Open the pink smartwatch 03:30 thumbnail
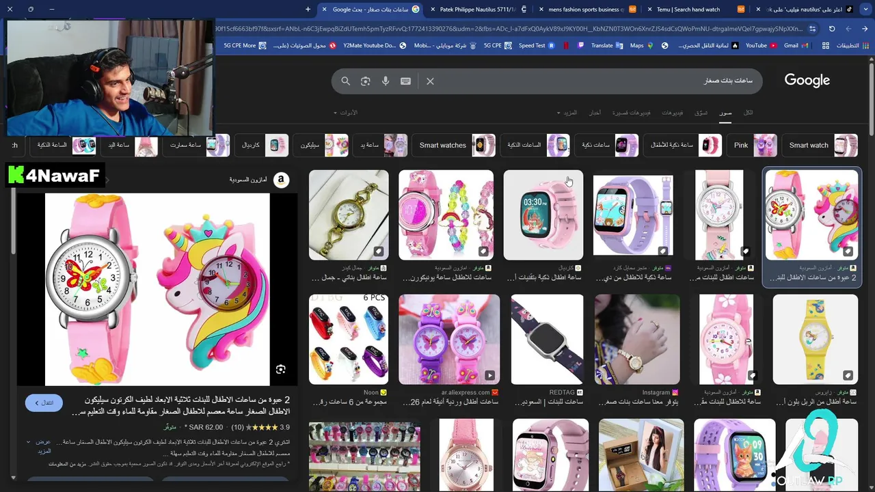This screenshot has width=875, height=492. 543,215
